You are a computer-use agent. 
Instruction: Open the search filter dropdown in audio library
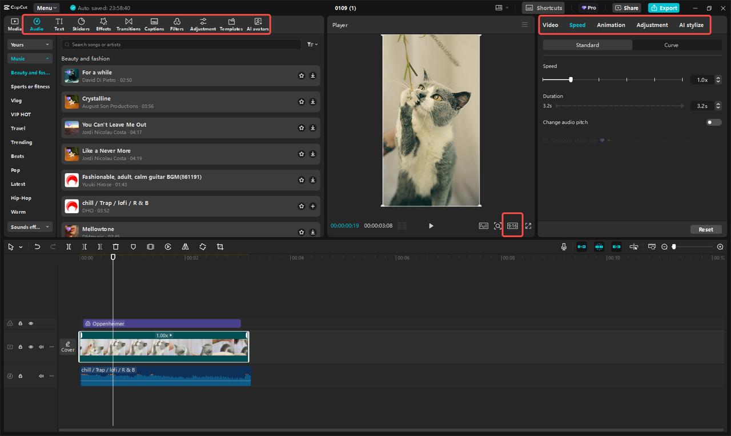312,44
